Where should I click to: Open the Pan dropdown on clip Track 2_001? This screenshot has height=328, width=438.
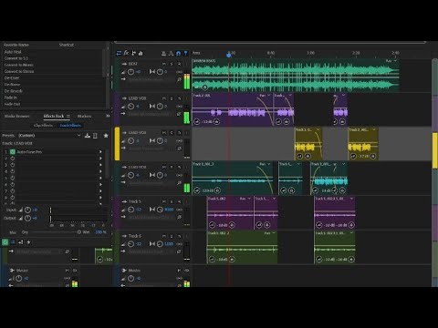point(265,96)
